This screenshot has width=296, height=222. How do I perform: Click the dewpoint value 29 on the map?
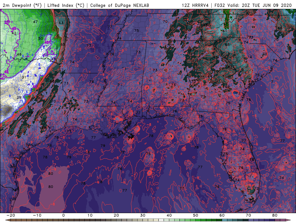point(19,97)
